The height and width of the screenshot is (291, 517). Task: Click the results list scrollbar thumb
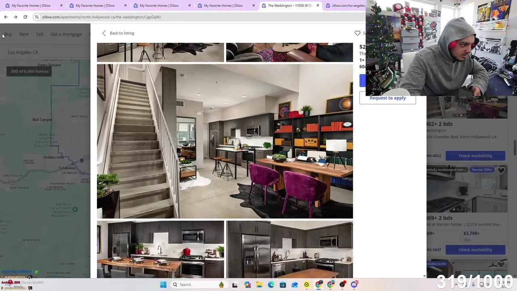pyautogui.click(x=515, y=148)
